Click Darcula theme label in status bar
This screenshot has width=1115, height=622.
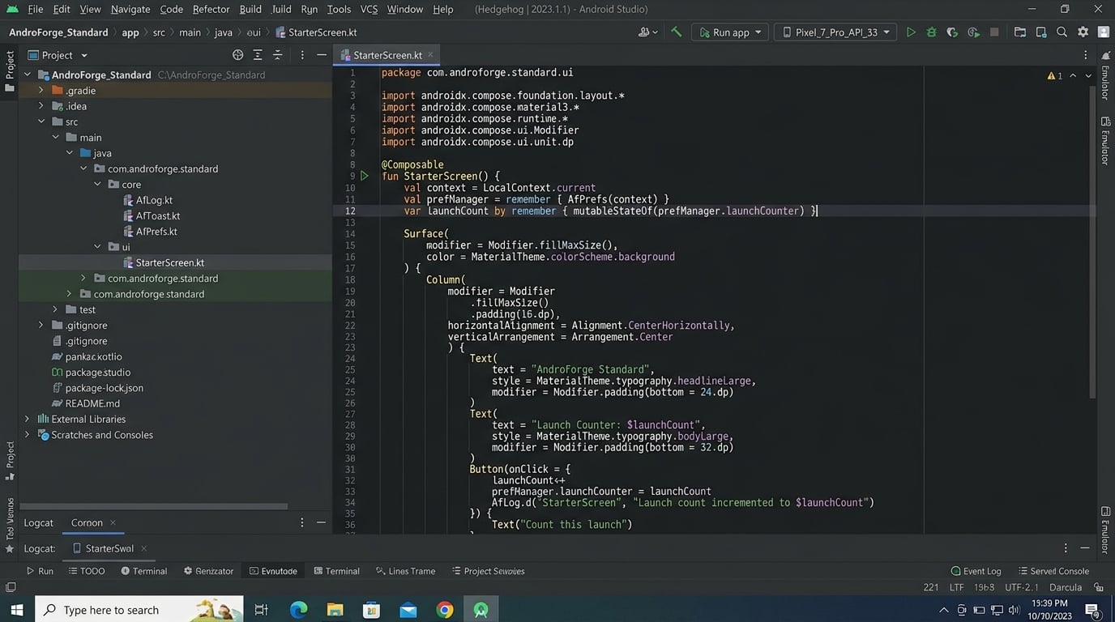tap(1066, 587)
